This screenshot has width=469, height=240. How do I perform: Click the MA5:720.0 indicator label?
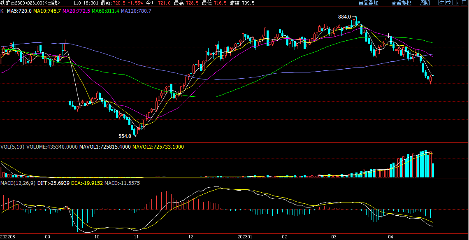pos(20,11)
